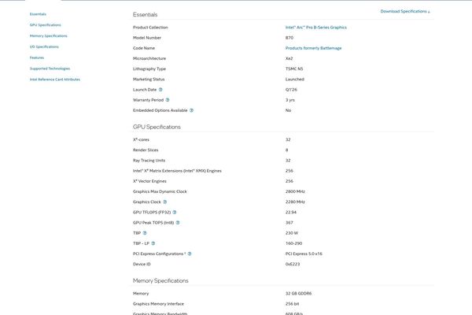This screenshot has width=472, height=315.
Task: Open info icon for GPU Peak TOPS
Action: [x=178, y=223]
